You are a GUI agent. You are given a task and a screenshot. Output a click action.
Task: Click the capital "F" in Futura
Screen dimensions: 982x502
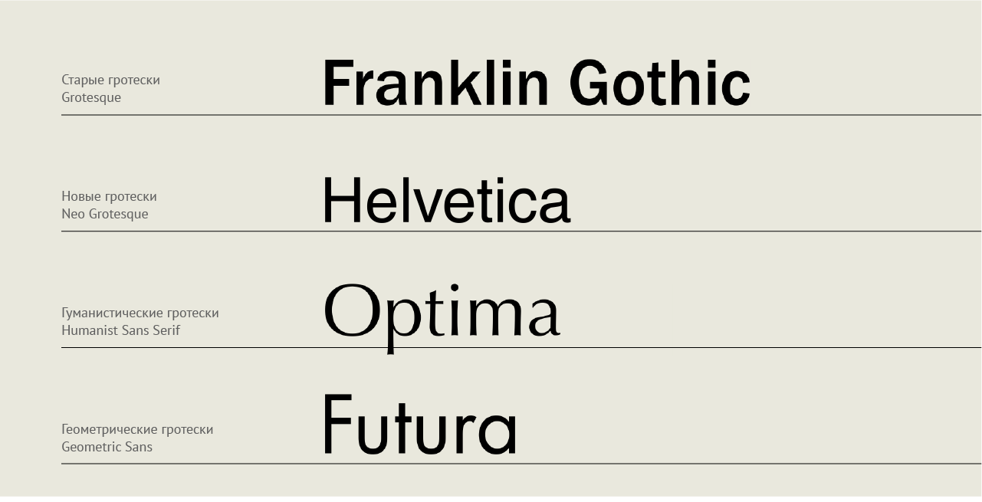coord(337,424)
